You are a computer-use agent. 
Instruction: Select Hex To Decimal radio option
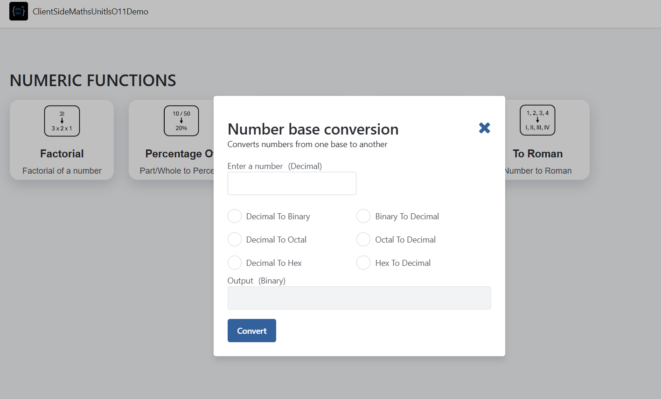pos(363,263)
